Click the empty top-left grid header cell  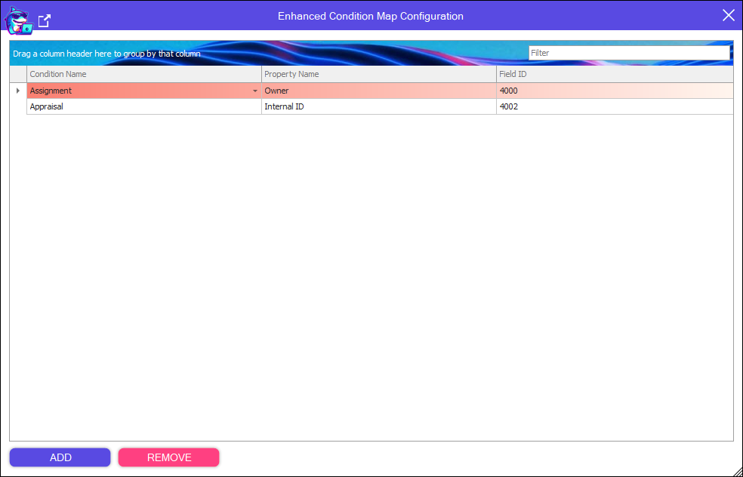(18, 74)
